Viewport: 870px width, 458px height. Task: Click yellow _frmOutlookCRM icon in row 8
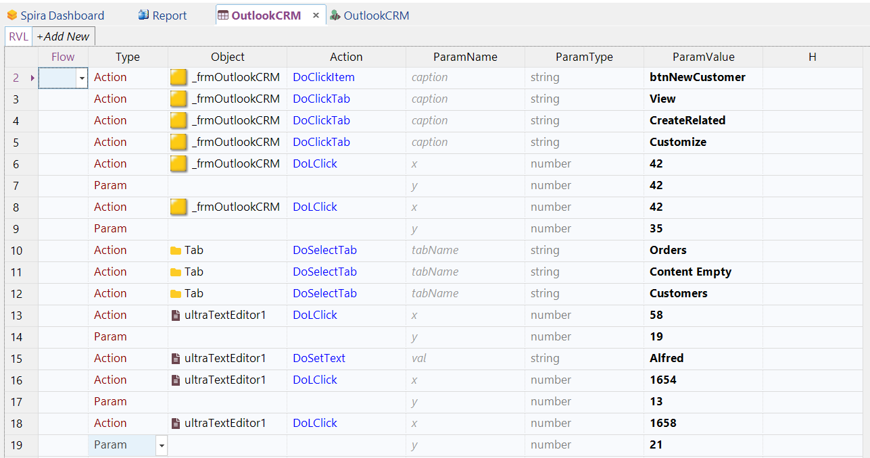click(178, 207)
